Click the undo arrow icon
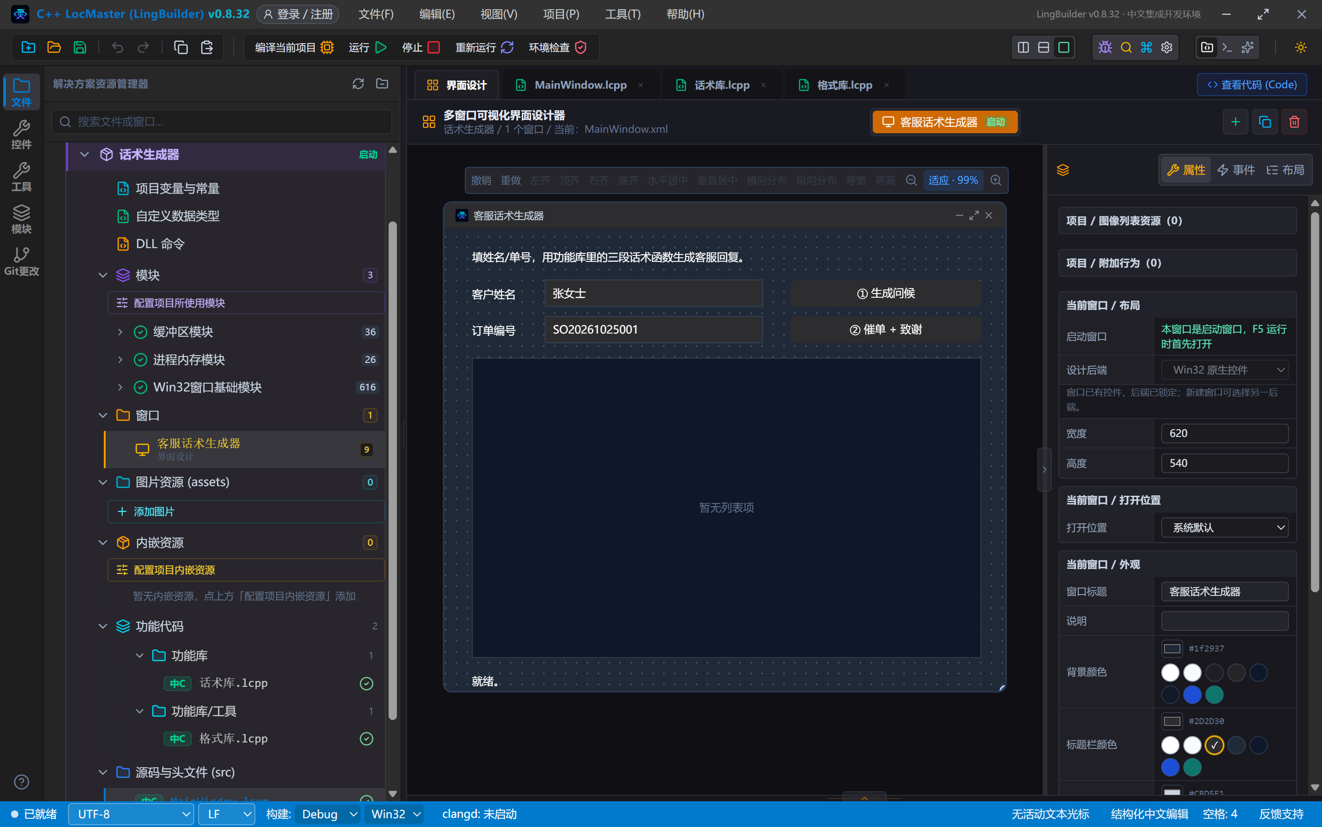Image resolution: width=1322 pixels, height=827 pixels. coord(118,48)
